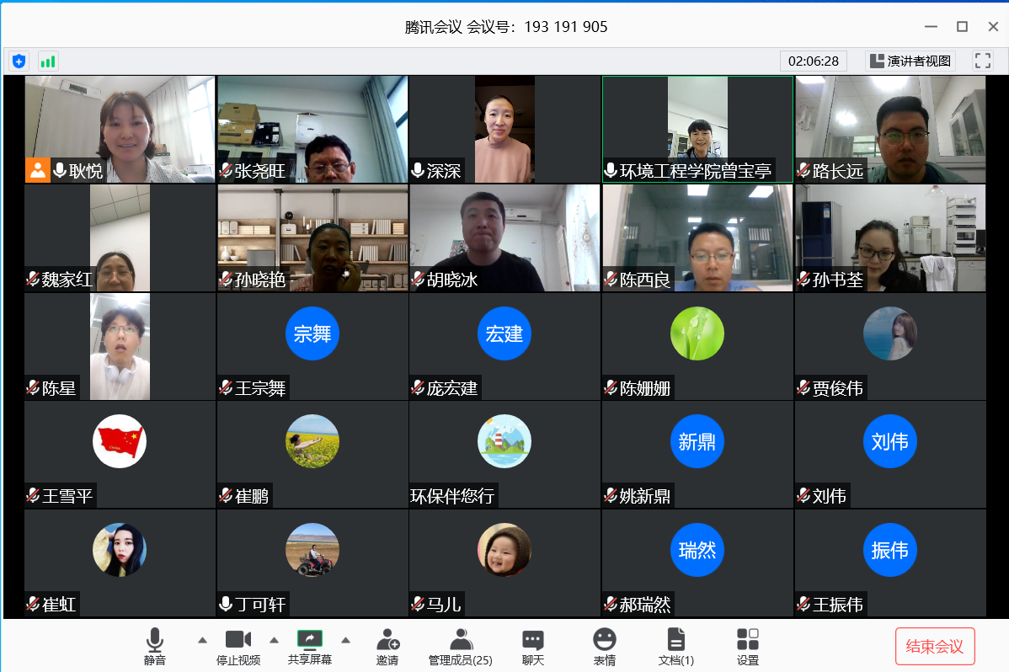
Task: Click the meeting timer 02:06:28
Action: click(x=814, y=61)
